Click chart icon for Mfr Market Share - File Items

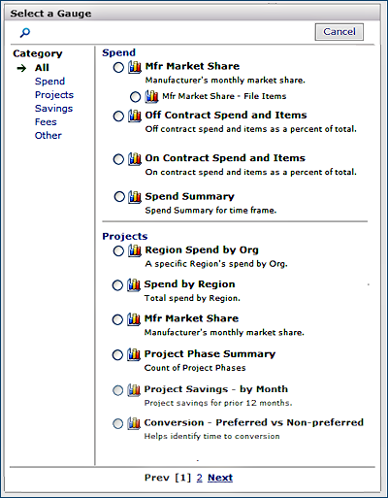pos(151,96)
